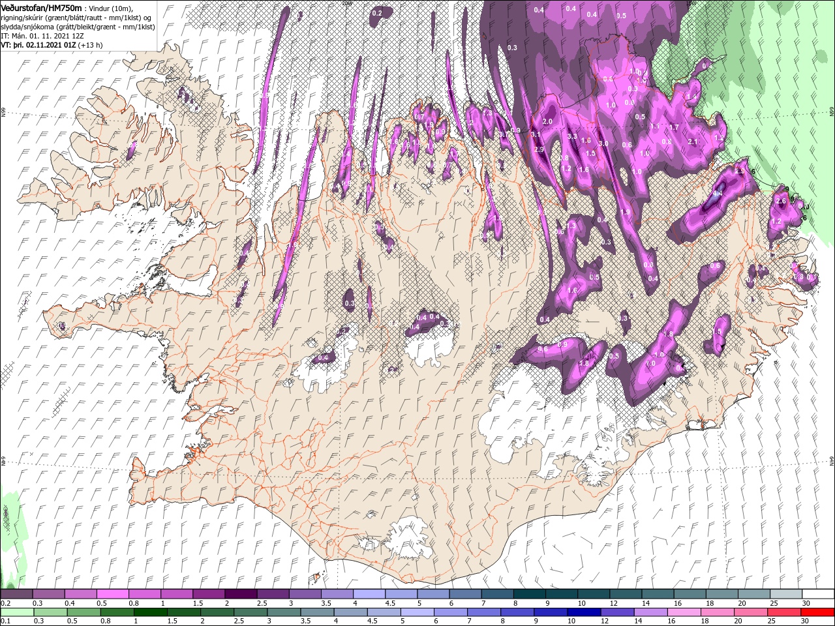
Task: Click the light lavender 4–4.5 top-scale swatch
Action: pyautogui.click(x=369, y=594)
